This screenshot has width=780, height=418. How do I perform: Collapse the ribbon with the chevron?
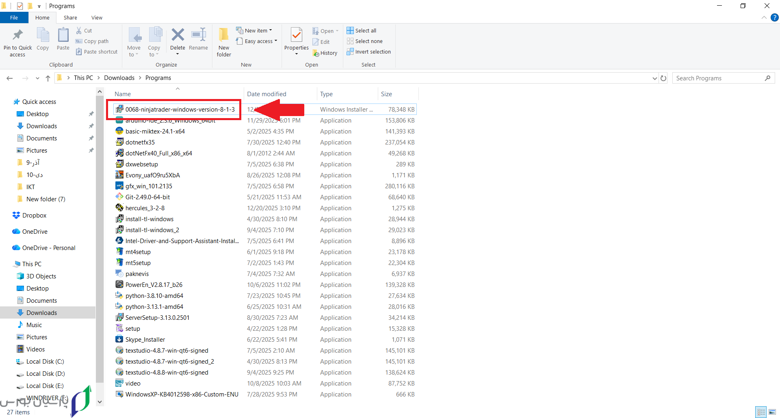[764, 17]
